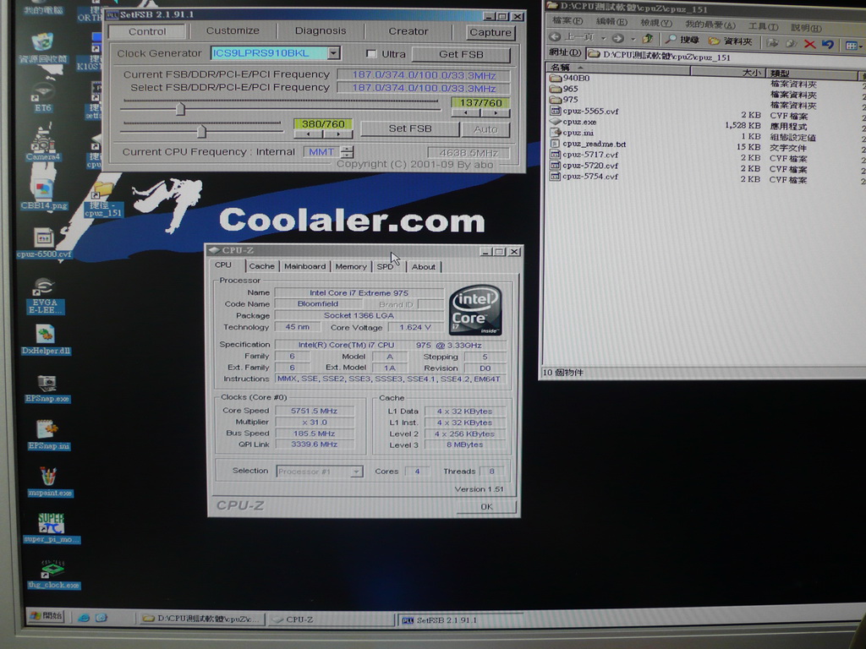Click the super_pi_mod desktop icon
This screenshot has height=649, width=866.
point(52,527)
